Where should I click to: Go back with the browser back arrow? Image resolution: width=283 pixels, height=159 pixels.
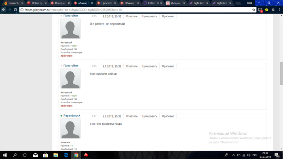pyautogui.click(x=4, y=10)
